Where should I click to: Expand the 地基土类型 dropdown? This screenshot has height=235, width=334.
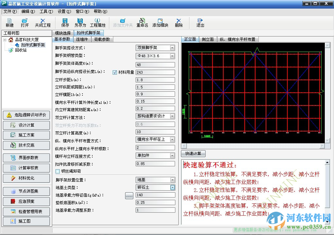(x=172, y=187)
